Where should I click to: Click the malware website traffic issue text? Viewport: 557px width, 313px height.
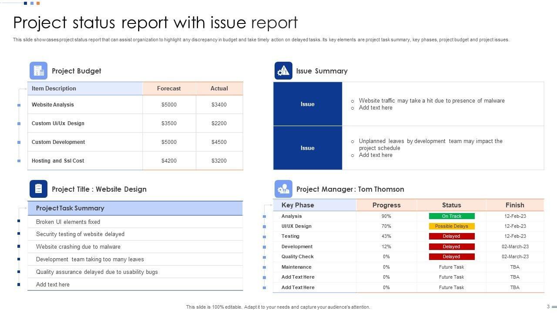coord(431,100)
